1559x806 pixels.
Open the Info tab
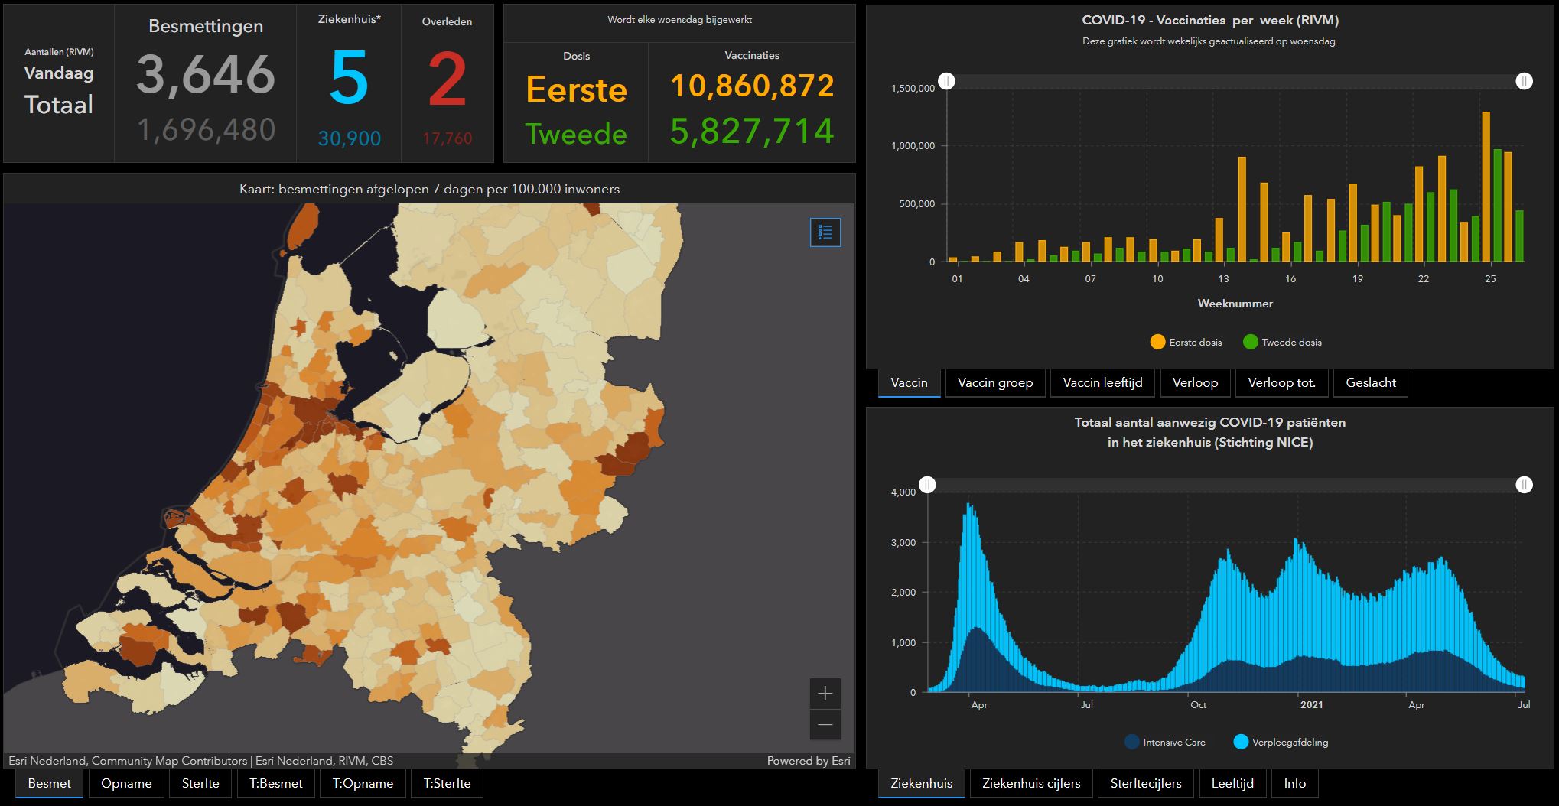(1294, 783)
